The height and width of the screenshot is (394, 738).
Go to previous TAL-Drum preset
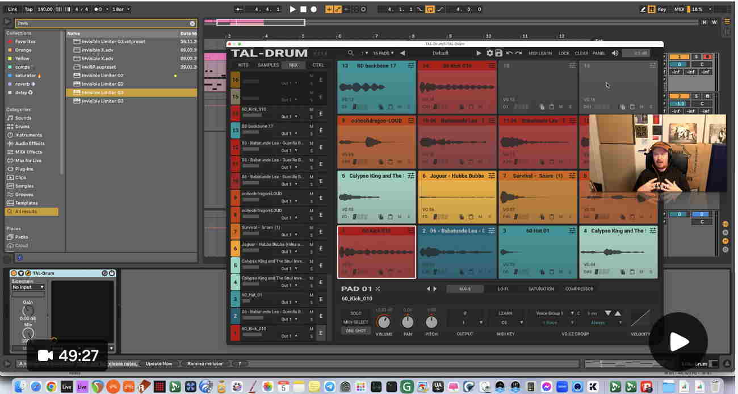pos(402,53)
